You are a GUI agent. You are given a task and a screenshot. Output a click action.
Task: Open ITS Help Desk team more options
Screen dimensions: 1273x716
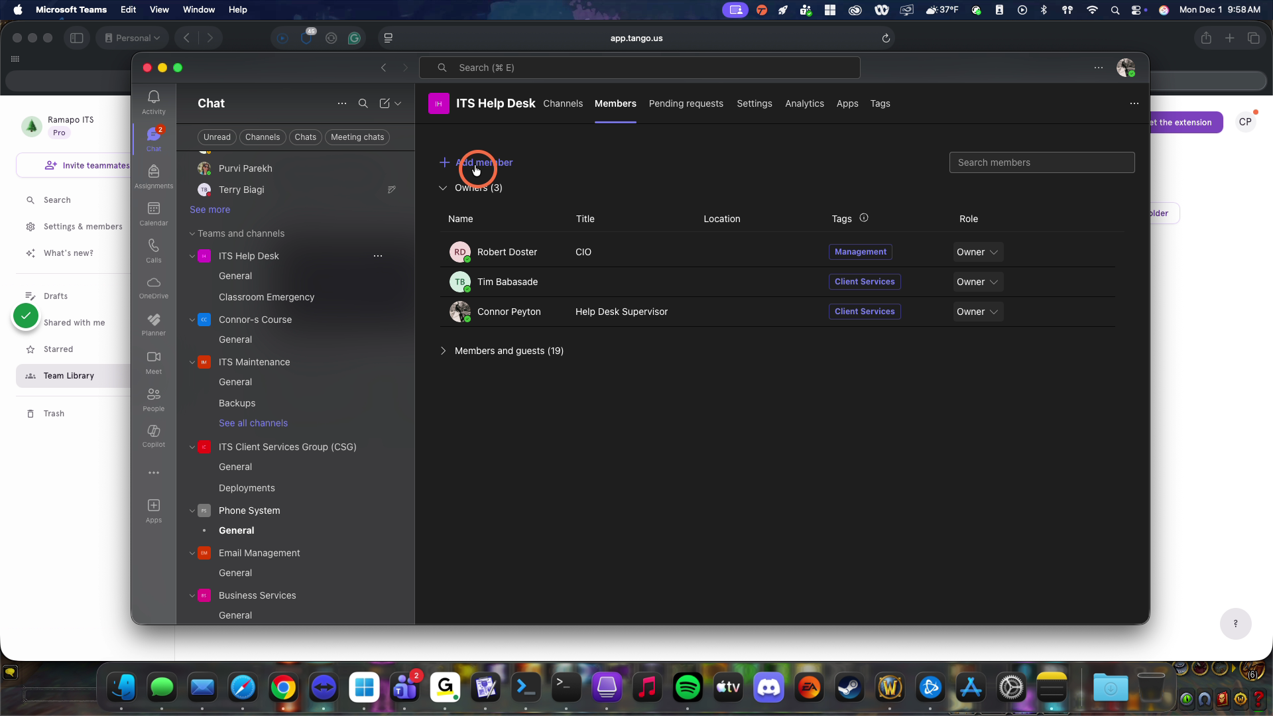click(377, 256)
